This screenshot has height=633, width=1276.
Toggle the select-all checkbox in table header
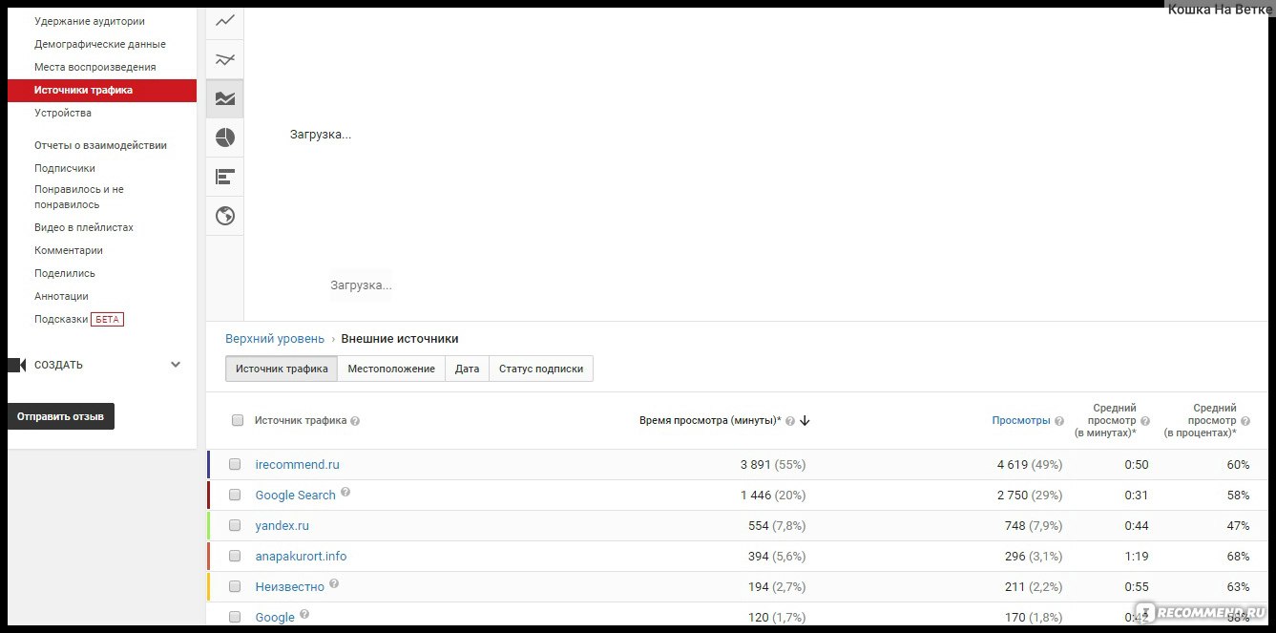(x=238, y=420)
